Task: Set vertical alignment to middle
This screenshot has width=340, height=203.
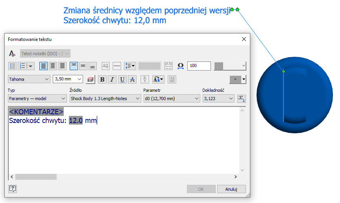Action: (x=83, y=66)
